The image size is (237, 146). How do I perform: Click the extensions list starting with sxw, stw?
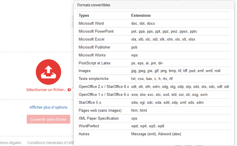pos(169,94)
